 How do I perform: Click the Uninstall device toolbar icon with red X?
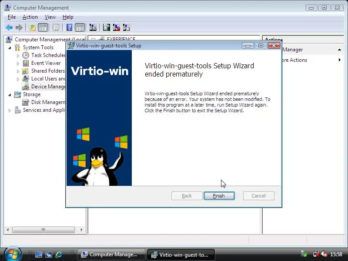117,27
